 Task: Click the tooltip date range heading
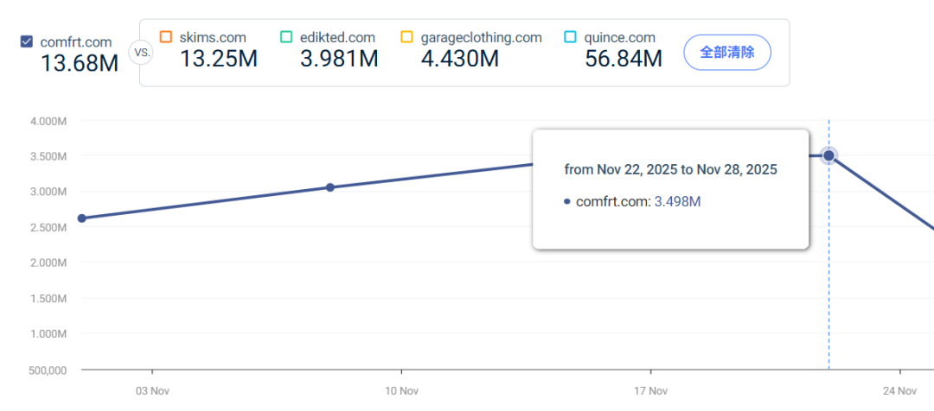pyautogui.click(x=670, y=169)
